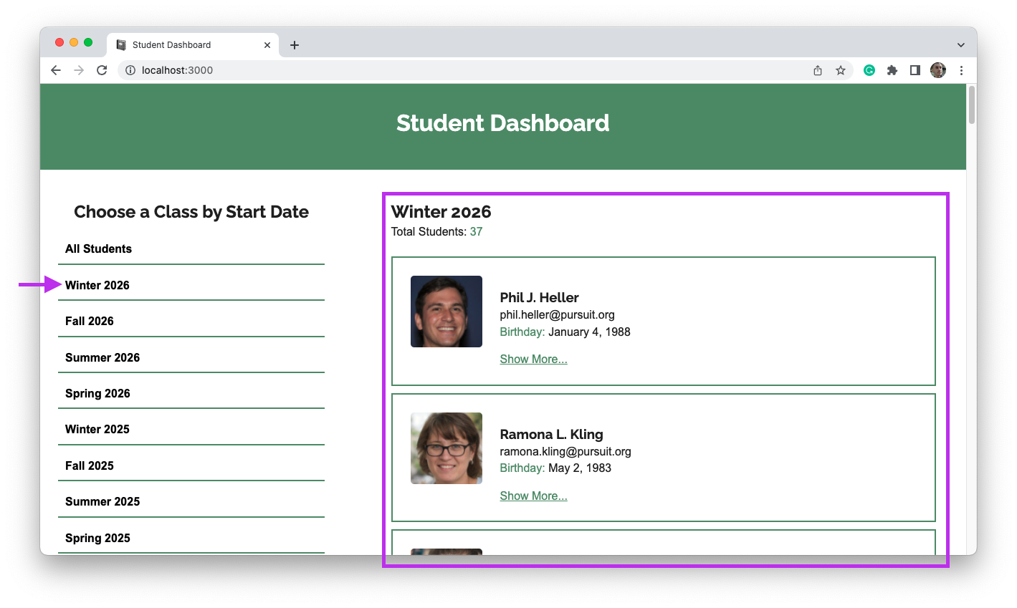Show All Students in the class list
The image size is (1017, 608).
pos(191,249)
